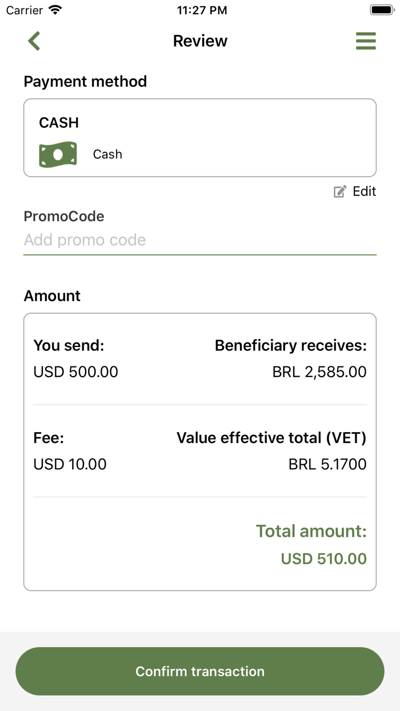Viewport: 400px width, 711px height.
Task: Tap the USD 10.00 fee value
Action: 70,464
